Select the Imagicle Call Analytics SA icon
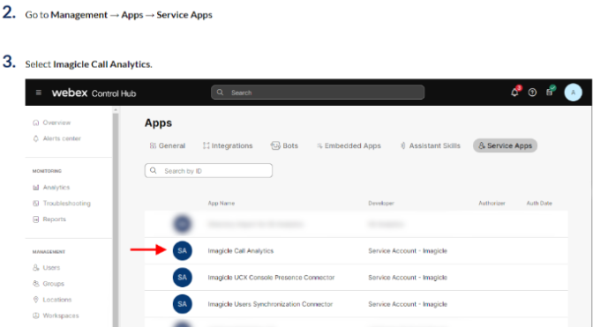Viewport: 593px width, 327px height. point(183,250)
